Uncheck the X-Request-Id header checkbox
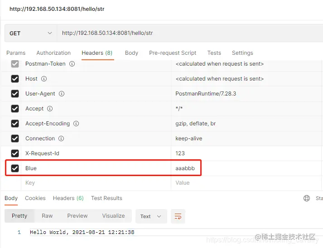 (15, 153)
